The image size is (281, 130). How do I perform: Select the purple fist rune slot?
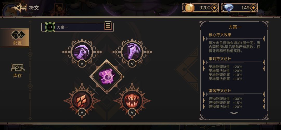(x=82, y=52)
